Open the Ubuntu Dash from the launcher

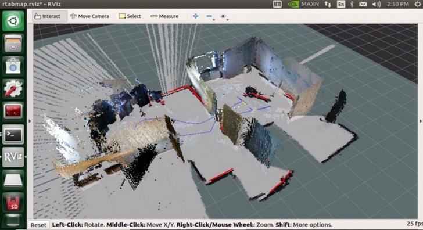point(13,21)
